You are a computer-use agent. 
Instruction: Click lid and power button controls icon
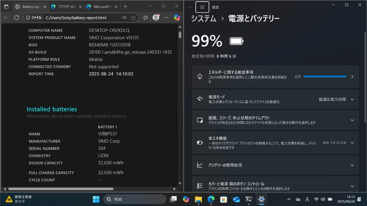pyautogui.click(x=200, y=186)
